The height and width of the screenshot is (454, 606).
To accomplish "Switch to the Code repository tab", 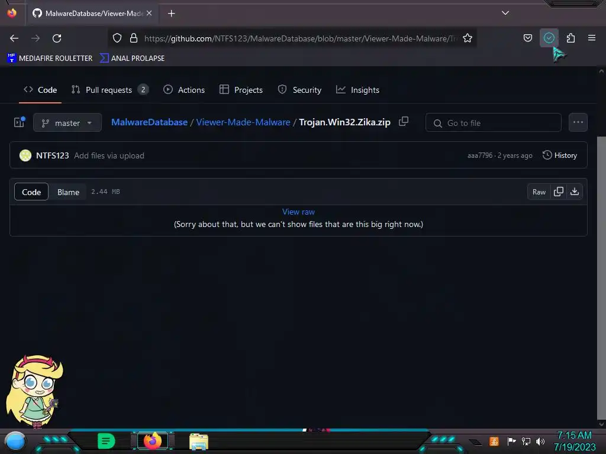I will click(40, 90).
